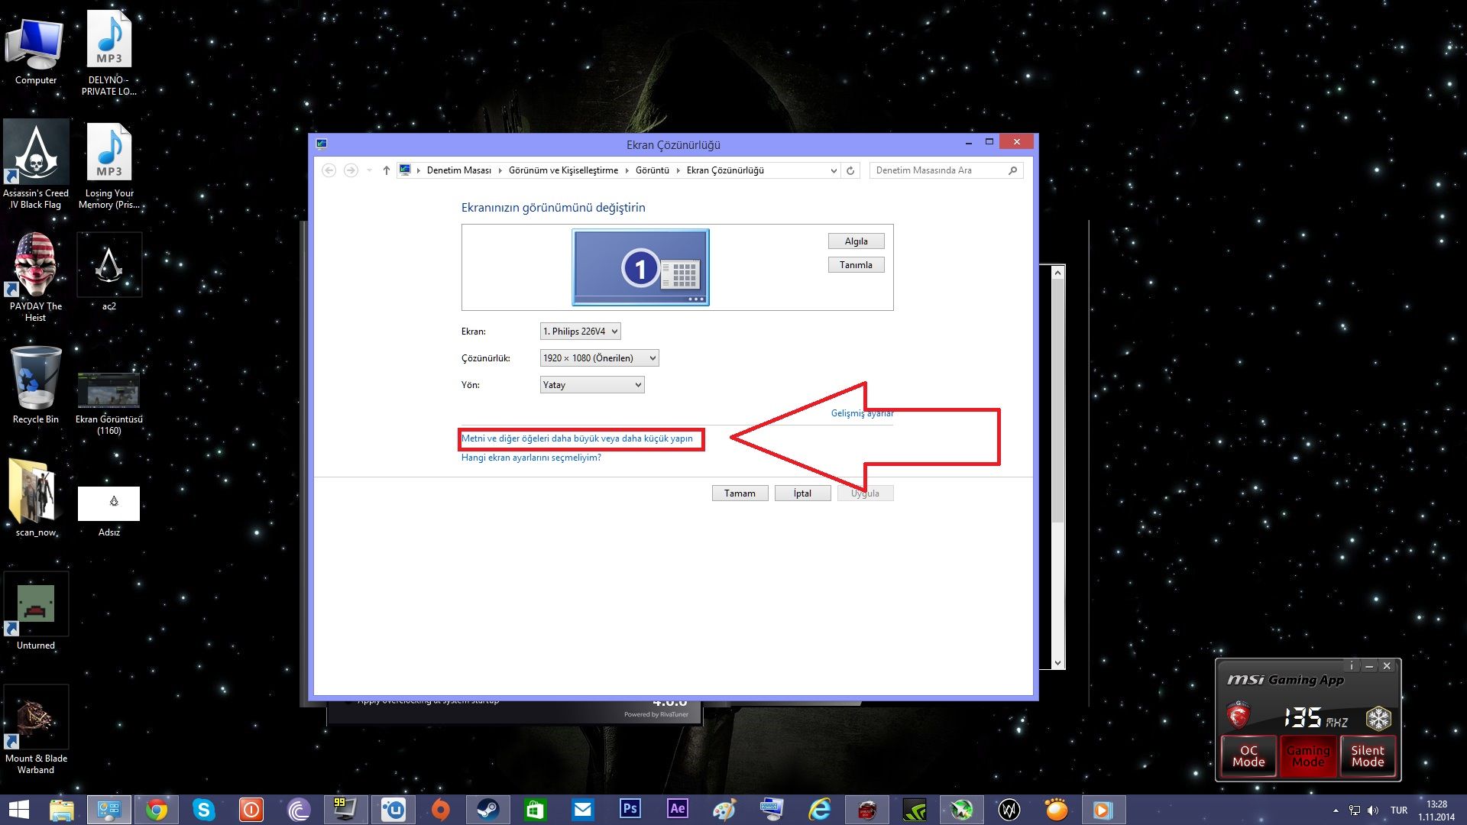
Task: Click the up-arrow navigation icon
Action: pos(386,170)
